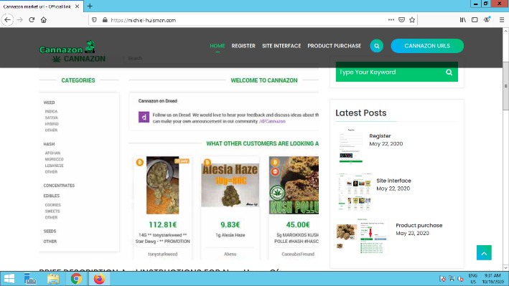The image size is (509, 286).
Task: Open the browser home page icon
Action: click(x=44, y=20)
